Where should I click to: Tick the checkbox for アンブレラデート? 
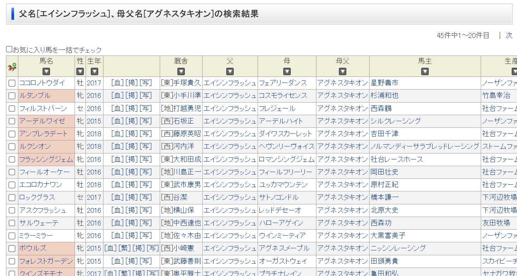coord(12,134)
